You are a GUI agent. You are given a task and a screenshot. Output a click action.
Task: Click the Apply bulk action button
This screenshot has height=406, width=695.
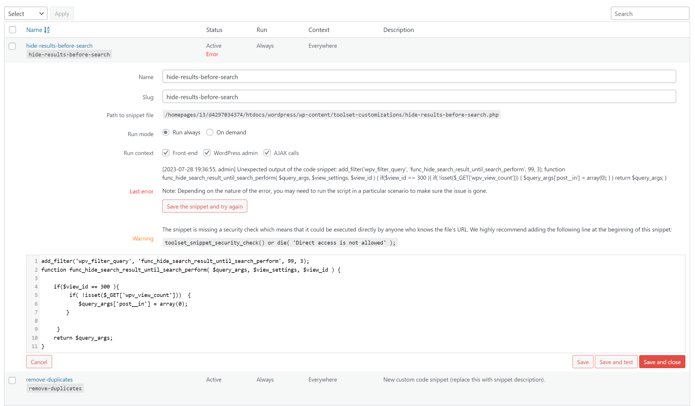(62, 14)
